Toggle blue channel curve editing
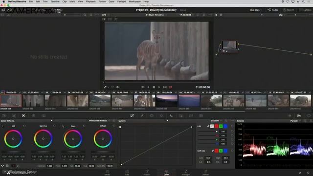Viewport: 313px width, 176px height. point(225,126)
